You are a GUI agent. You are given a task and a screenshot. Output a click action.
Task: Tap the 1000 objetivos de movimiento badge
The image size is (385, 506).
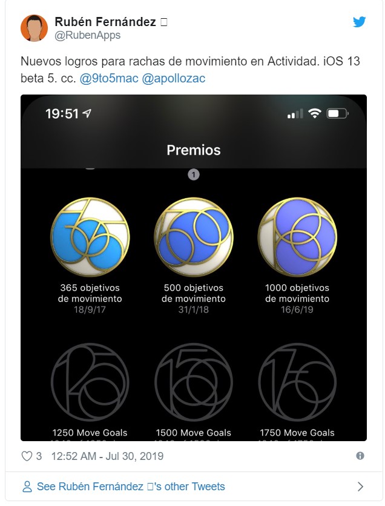(x=297, y=237)
